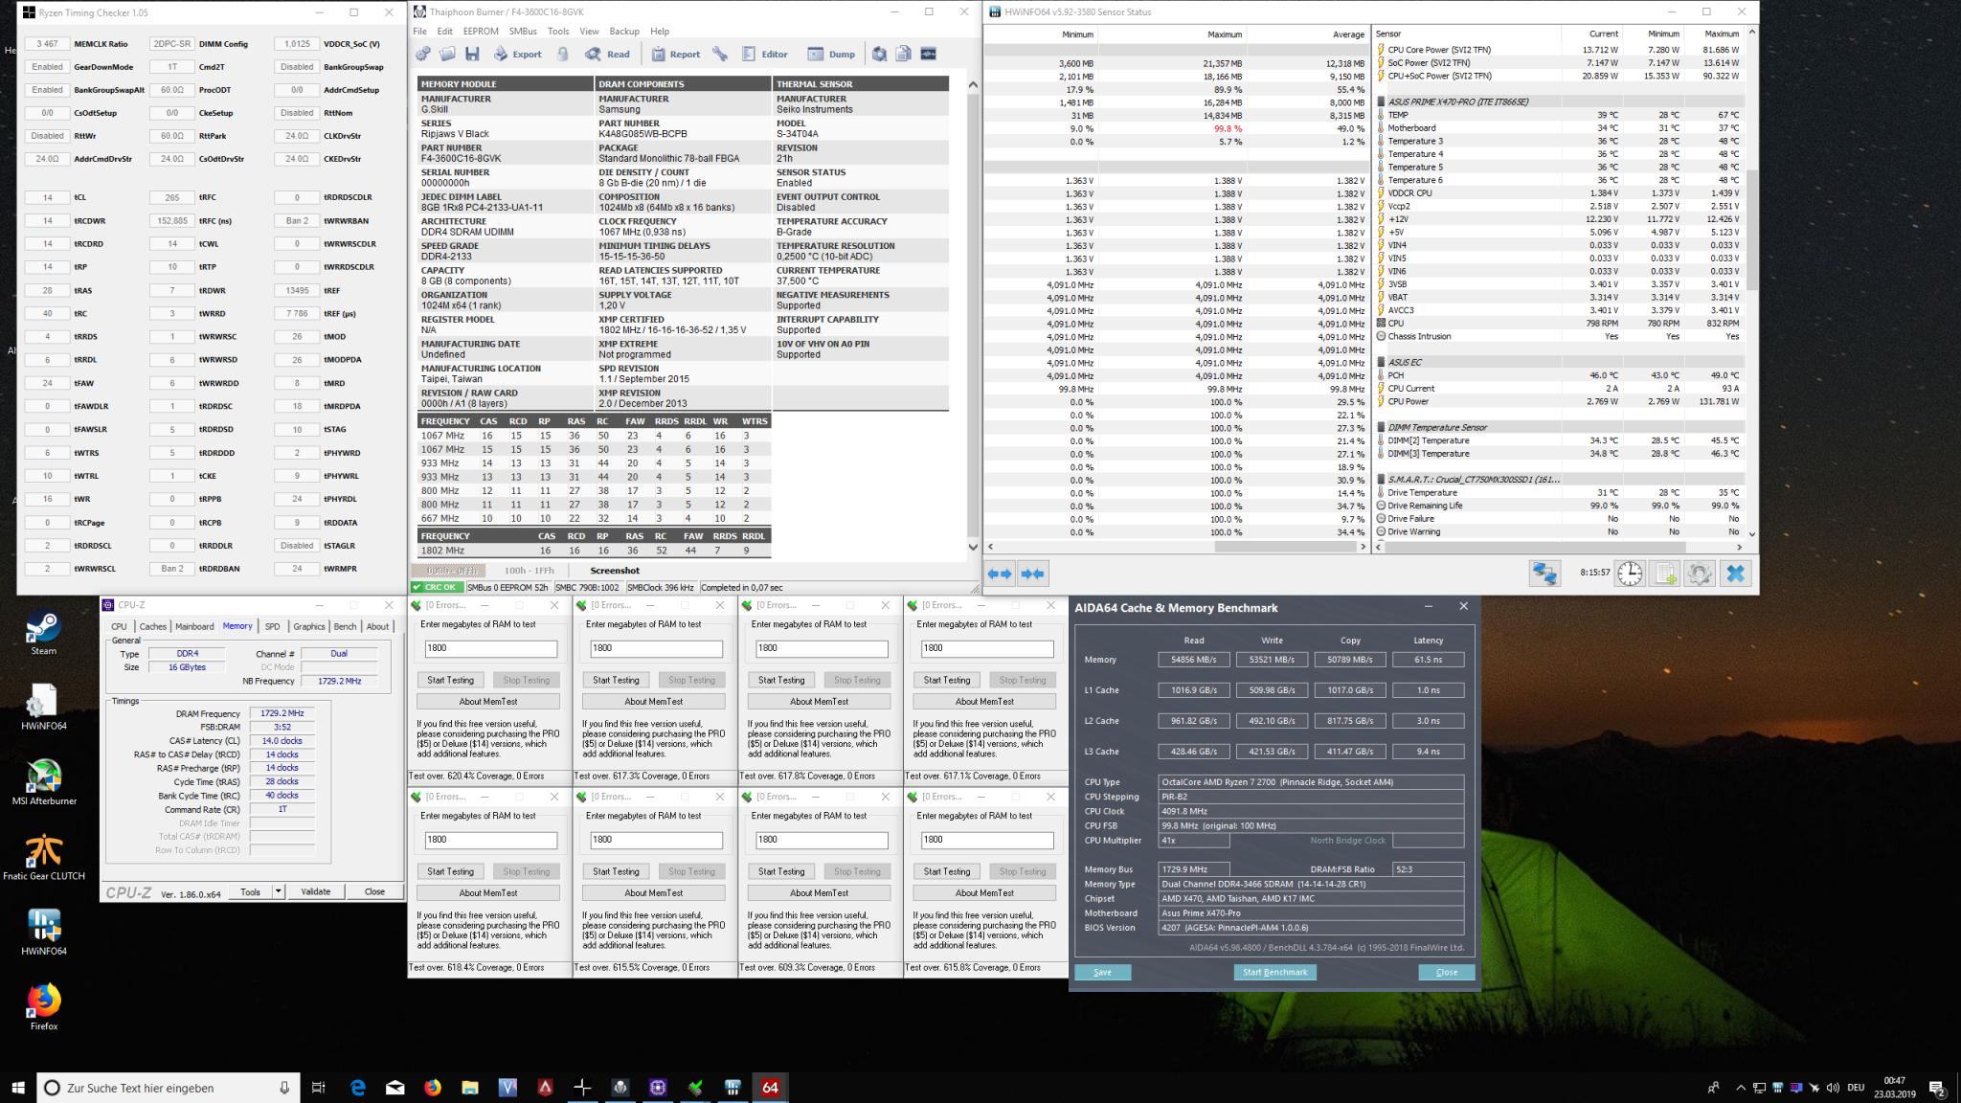Screen dimensions: 1961x1103
Task: Switch to the Mainboard tab in CPU-Z
Action: pos(194,626)
